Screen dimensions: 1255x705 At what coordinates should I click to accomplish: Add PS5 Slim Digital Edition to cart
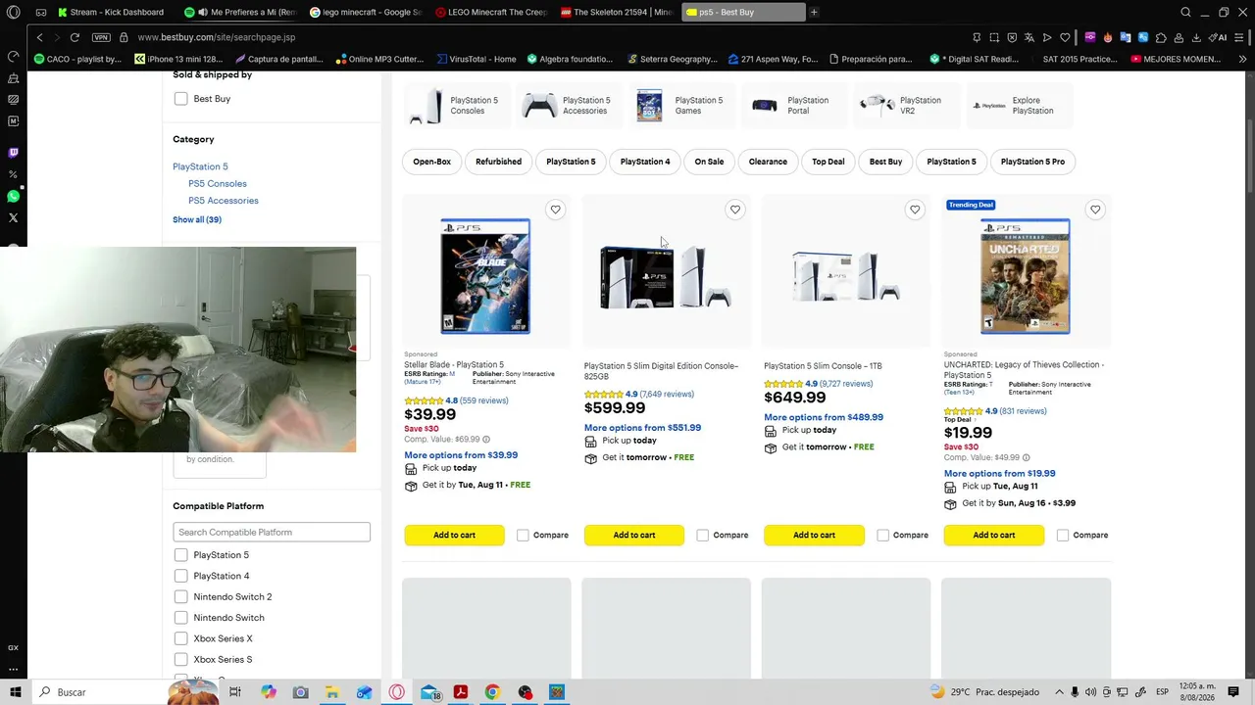point(634,535)
